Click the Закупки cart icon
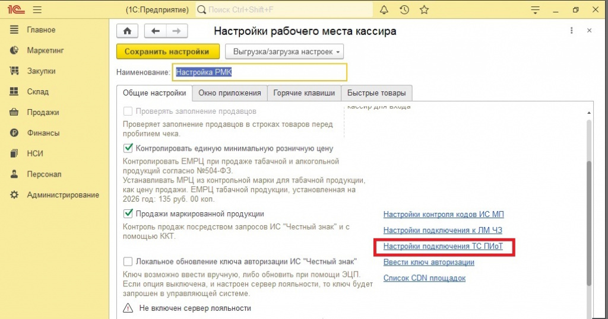 pos(14,71)
